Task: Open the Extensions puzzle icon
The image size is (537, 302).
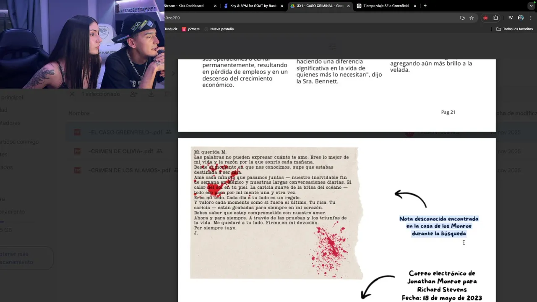Action: click(x=495, y=18)
